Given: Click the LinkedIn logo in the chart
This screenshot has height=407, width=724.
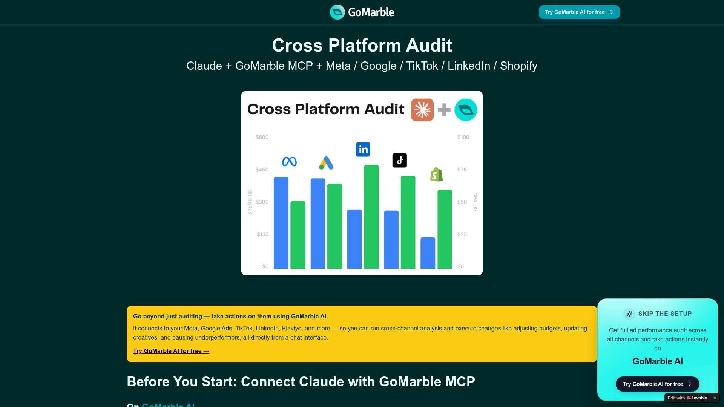Looking at the screenshot, I should coord(363,149).
